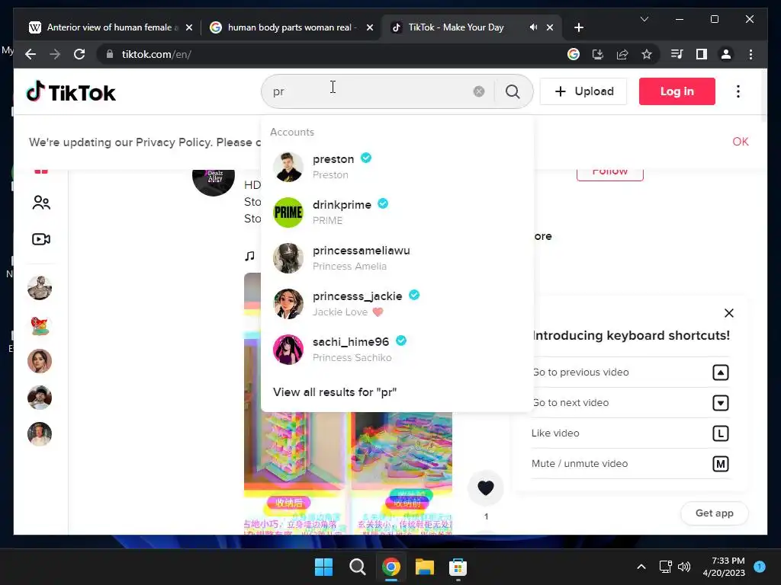View all results for "pr"
This screenshot has width=781, height=585.
tap(335, 392)
